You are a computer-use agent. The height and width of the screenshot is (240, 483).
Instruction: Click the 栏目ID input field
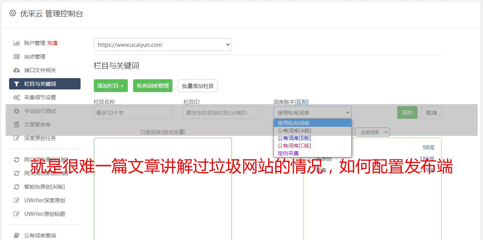[223, 112]
